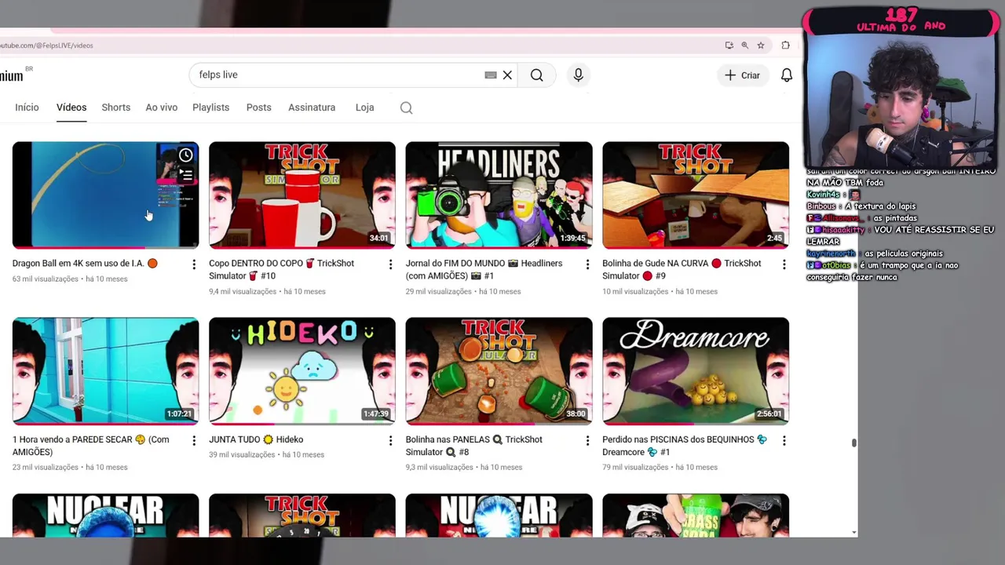The width and height of the screenshot is (1005, 565).
Task: Open browser zoom icon in address bar
Action: point(745,46)
